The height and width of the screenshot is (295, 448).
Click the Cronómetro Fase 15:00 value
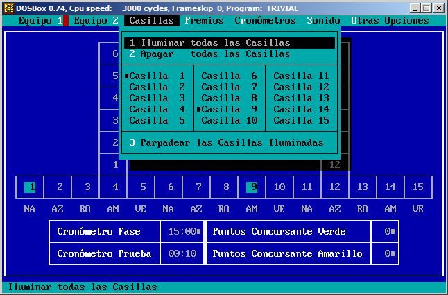(x=180, y=231)
